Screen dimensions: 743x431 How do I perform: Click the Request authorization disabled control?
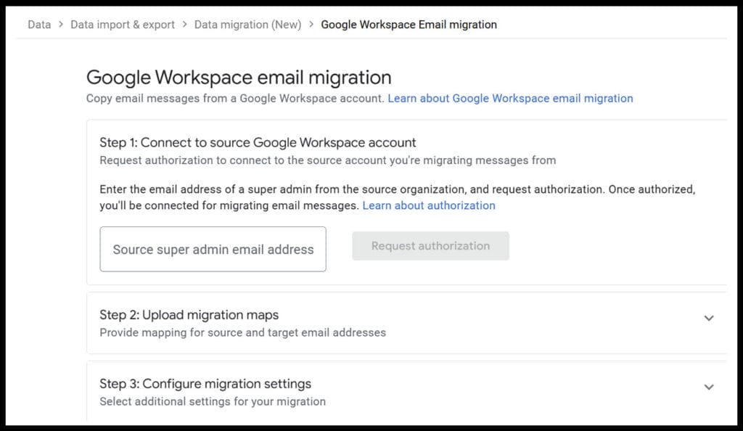click(430, 246)
